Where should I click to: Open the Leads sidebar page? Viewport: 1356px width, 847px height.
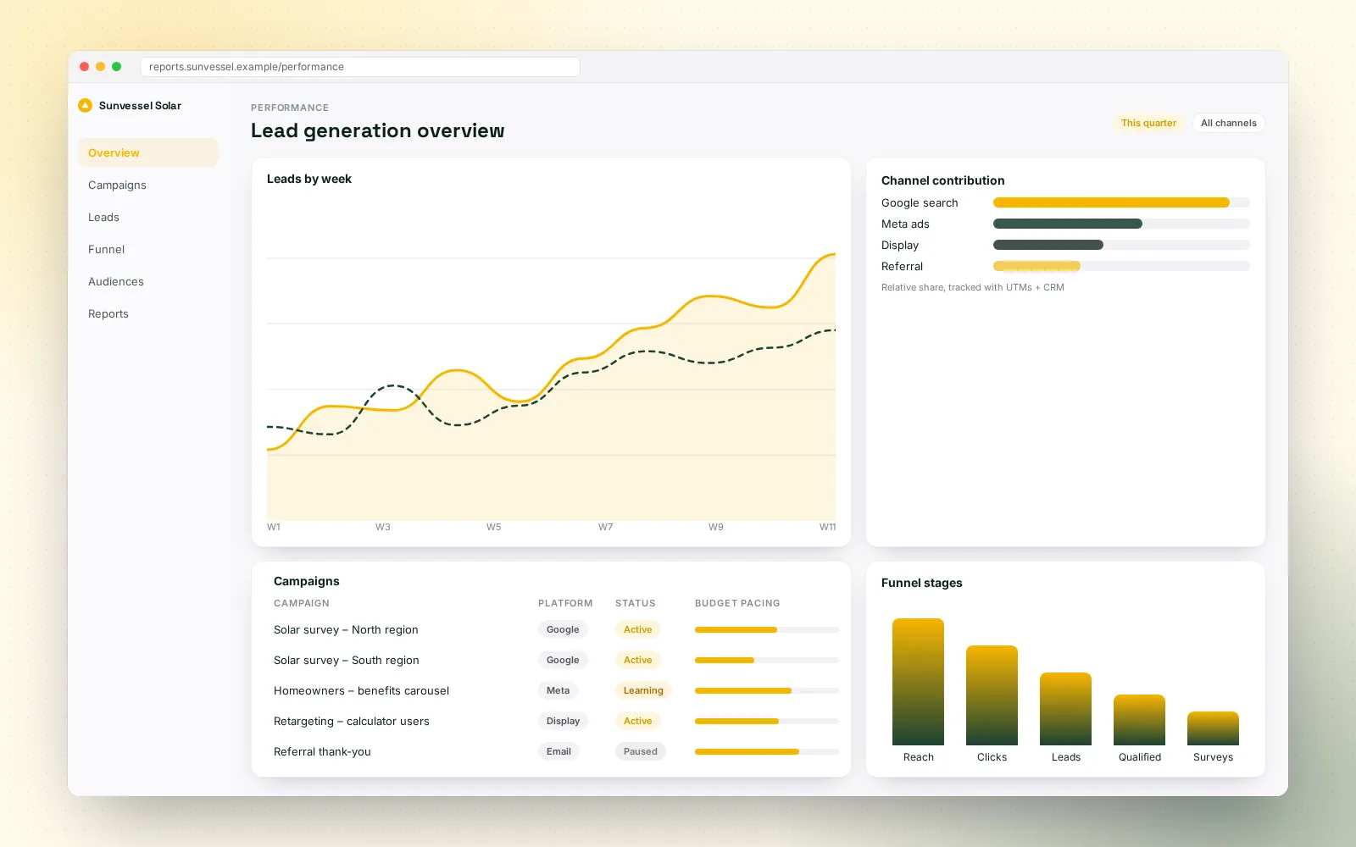(x=148, y=217)
